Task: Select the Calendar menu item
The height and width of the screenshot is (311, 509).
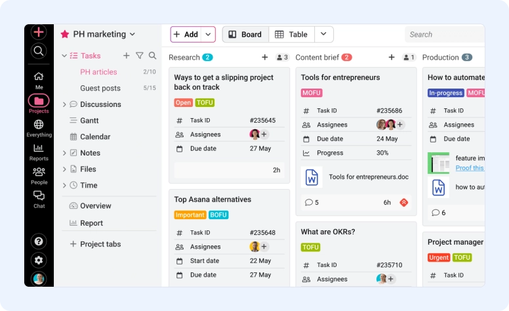Action: pyautogui.click(x=94, y=137)
